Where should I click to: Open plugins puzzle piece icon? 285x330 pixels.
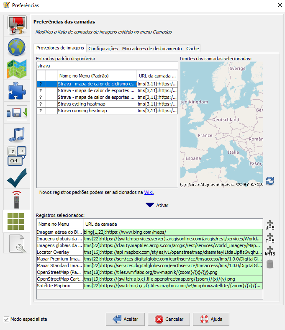17,91
